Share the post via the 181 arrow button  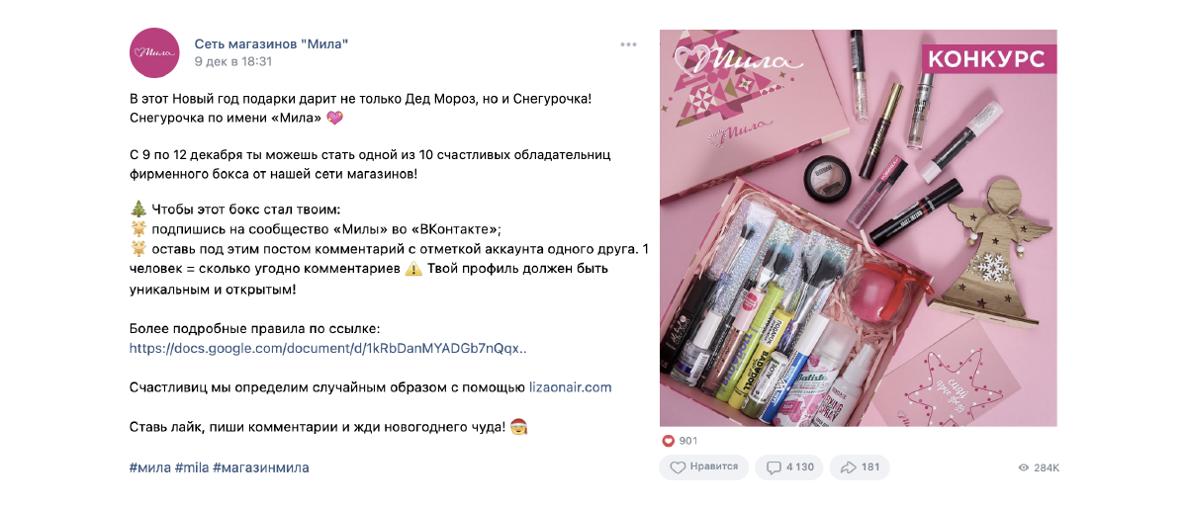click(860, 466)
